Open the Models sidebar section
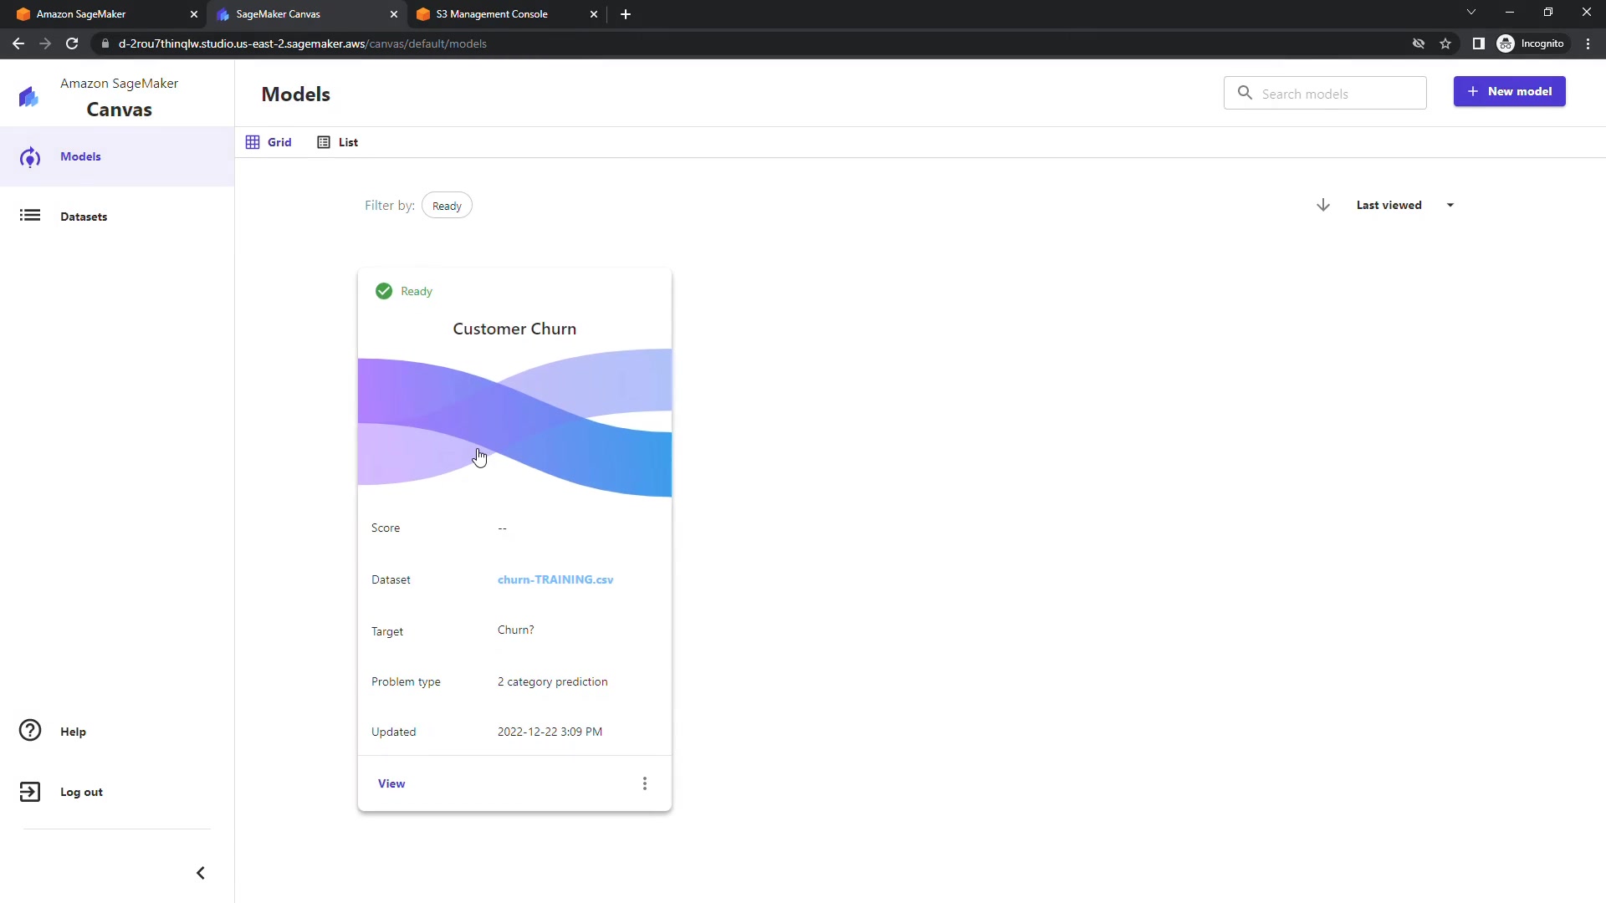1606x903 pixels. click(80, 156)
